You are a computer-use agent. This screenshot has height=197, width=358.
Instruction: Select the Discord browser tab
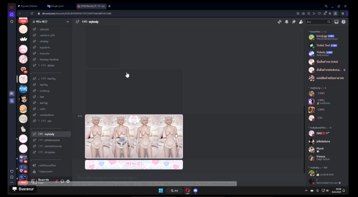(x=91, y=6)
